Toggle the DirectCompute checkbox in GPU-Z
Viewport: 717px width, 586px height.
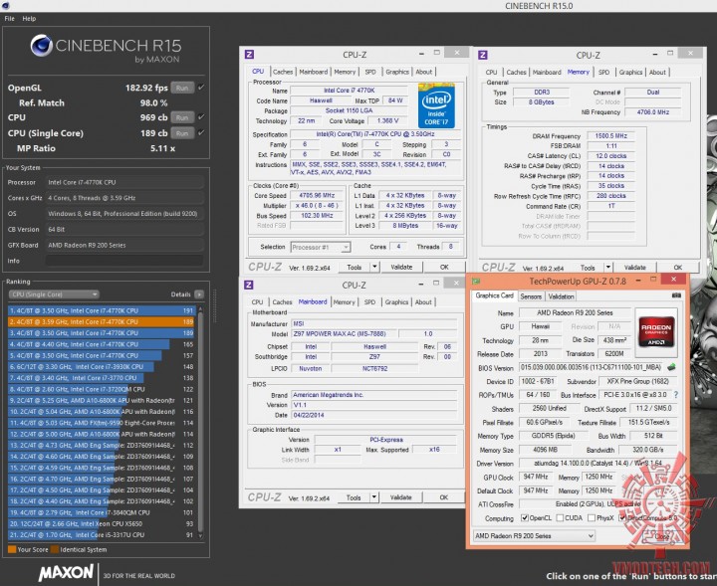click(x=621, y=518)
